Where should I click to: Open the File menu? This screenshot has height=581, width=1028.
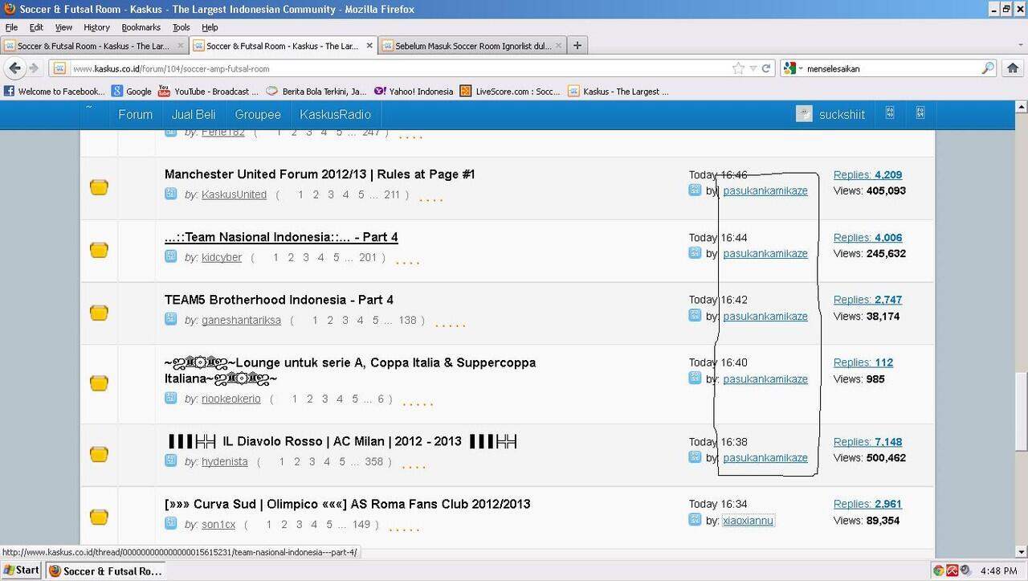(11, 27)
